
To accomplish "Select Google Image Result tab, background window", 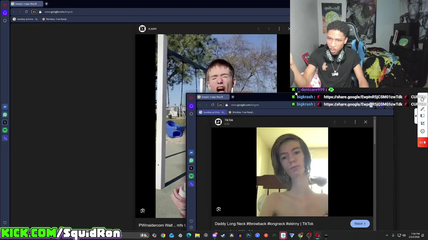I will (x=26, y=4).
